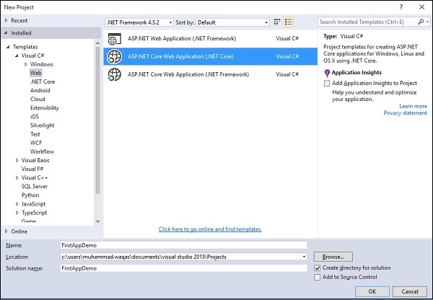Click the tree scrollbar down arrow
This screenshot has height=300, width=433.
97,221
